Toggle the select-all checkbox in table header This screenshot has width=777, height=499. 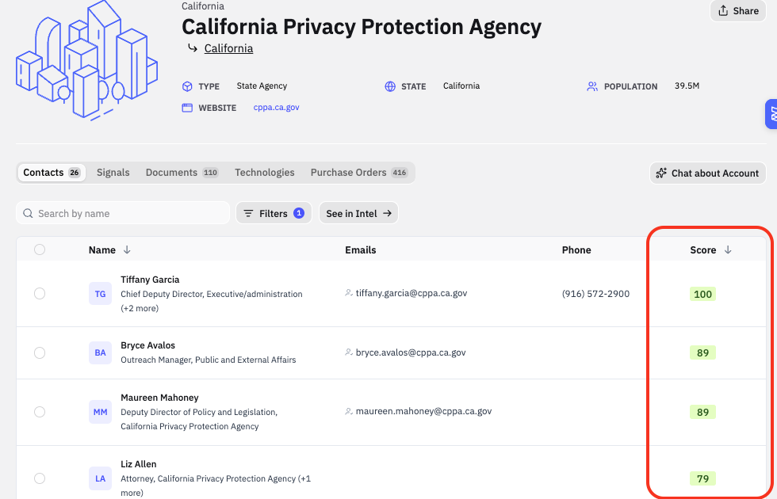pos(40,249)
